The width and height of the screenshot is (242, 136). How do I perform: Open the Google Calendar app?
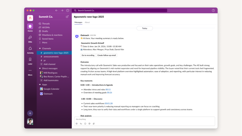click(50, 89)
